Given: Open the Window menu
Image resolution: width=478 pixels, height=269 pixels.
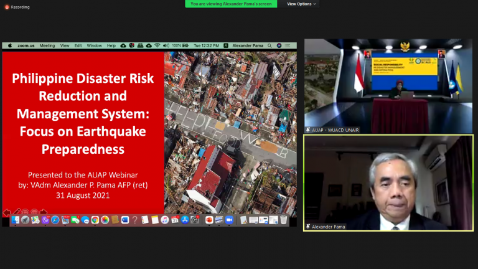Looking at the screenshot, I should [x=94, y=45].
